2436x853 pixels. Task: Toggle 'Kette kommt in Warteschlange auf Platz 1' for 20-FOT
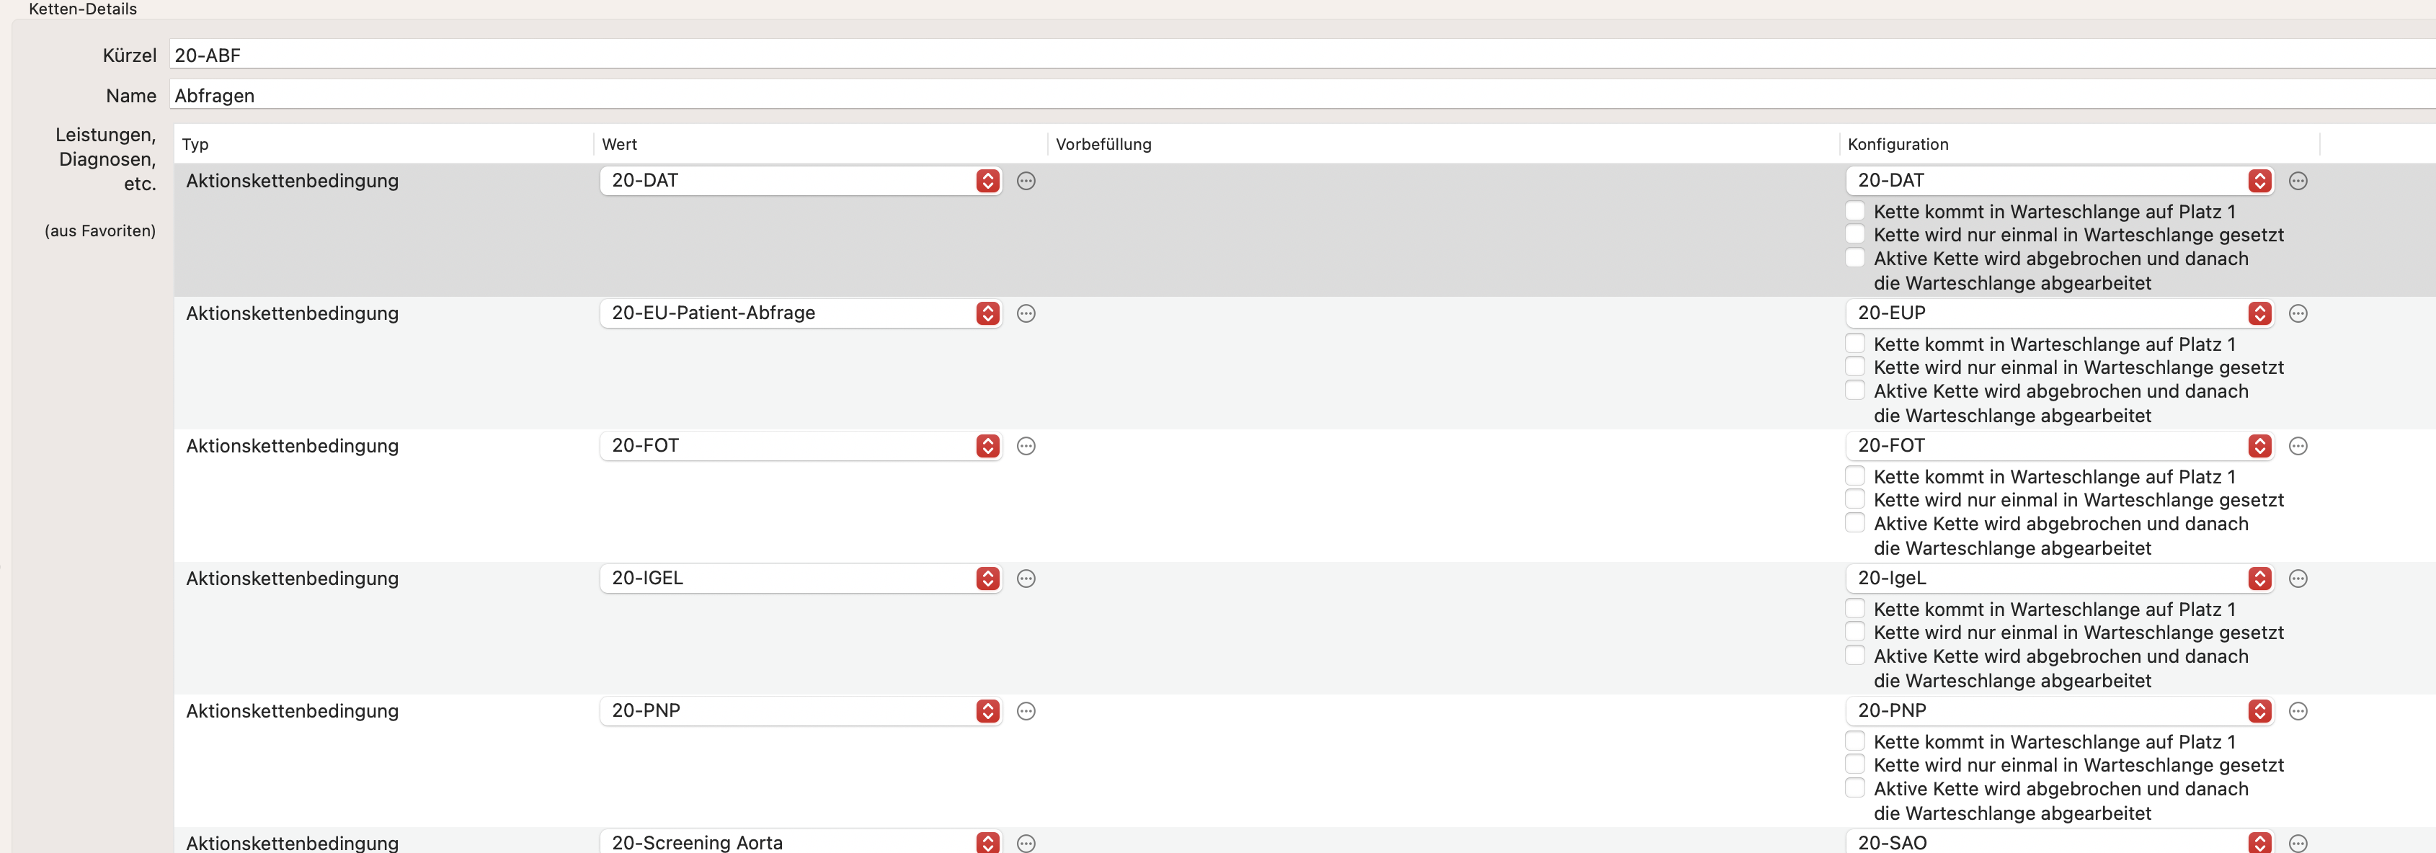click(x=1855, y=475)
